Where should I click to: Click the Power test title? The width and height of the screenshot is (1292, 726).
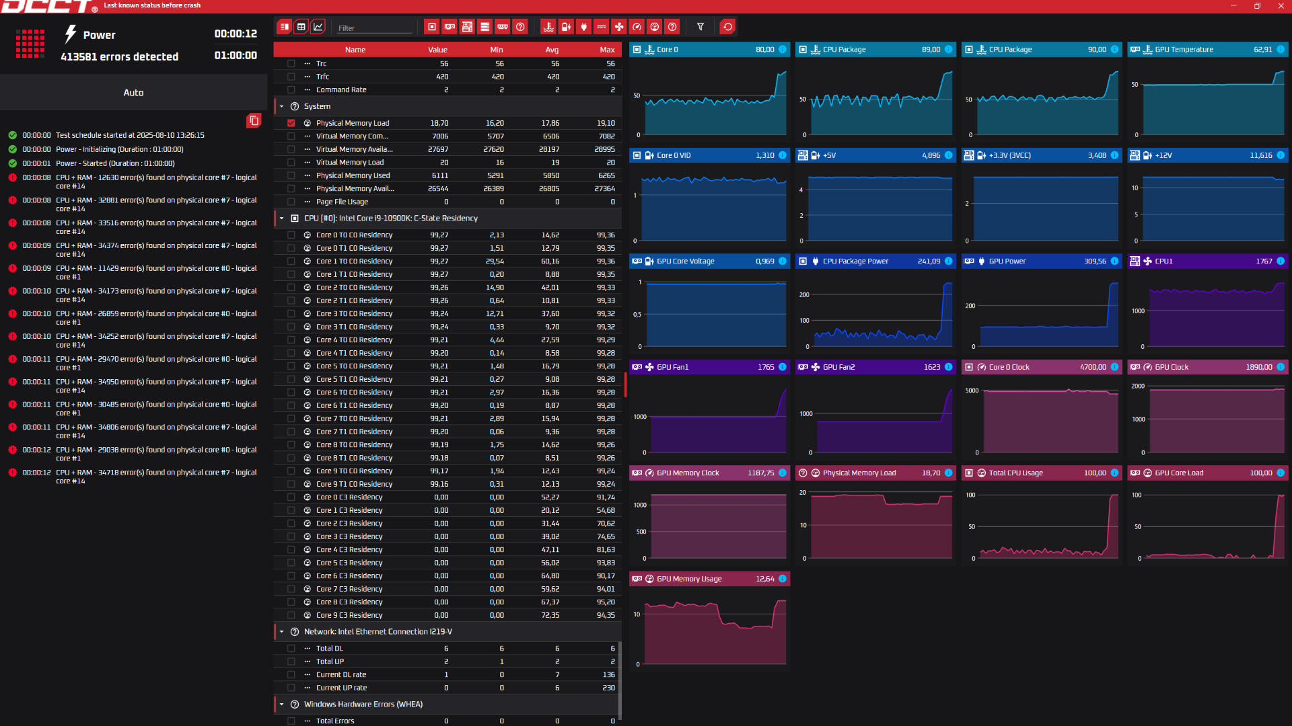coord(100,35)
